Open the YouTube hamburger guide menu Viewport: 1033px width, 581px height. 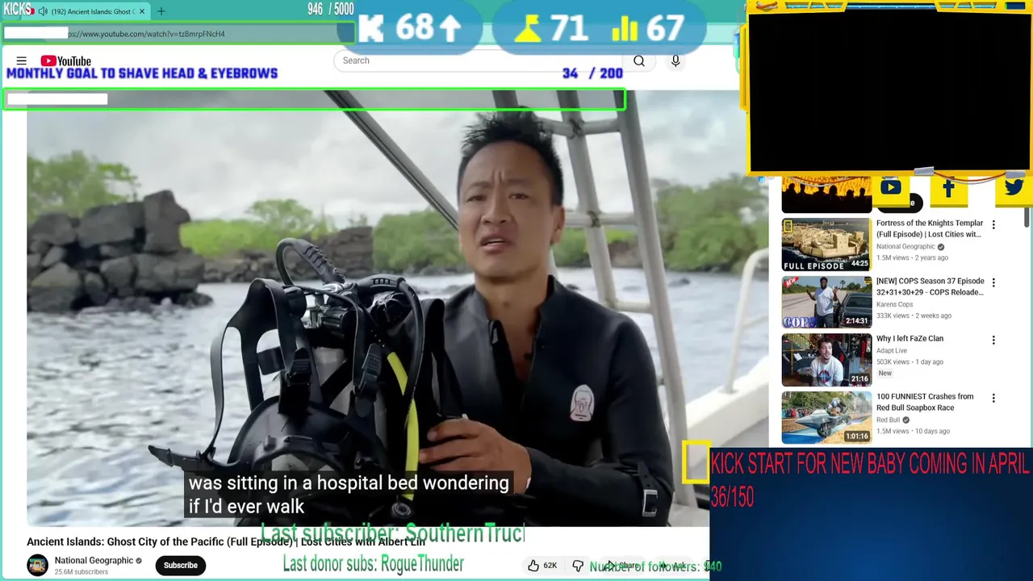pyautogui.click(x=22, y=61)
